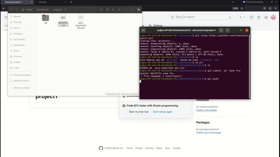
Task: Click Don't show again link
Action: tap(163, 112)
